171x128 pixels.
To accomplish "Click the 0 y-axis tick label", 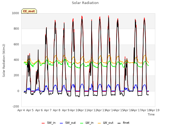I will point(18,91).
